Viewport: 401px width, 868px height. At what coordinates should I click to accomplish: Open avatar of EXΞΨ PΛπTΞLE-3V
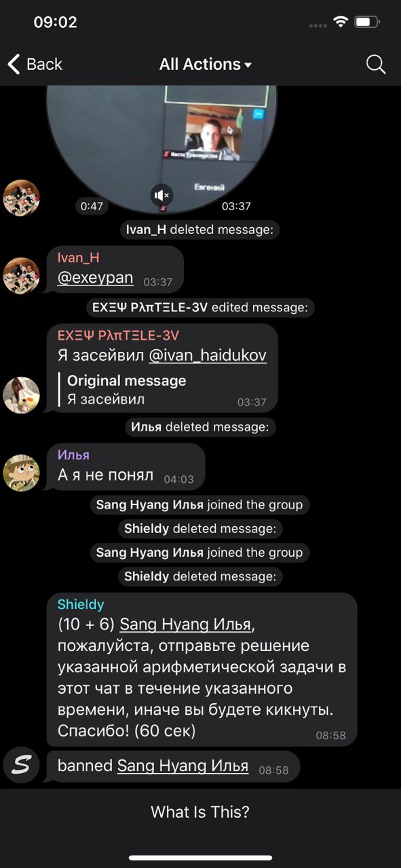[x=21, y=395]
